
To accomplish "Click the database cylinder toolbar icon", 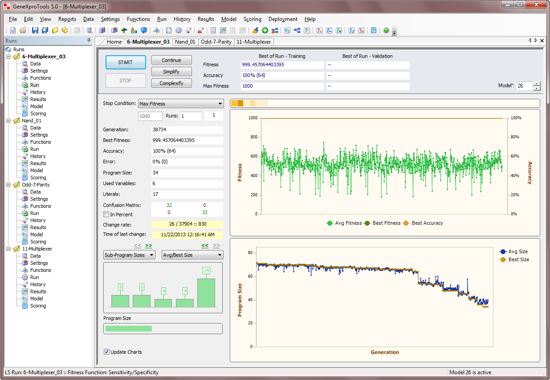I will [102, 30].
